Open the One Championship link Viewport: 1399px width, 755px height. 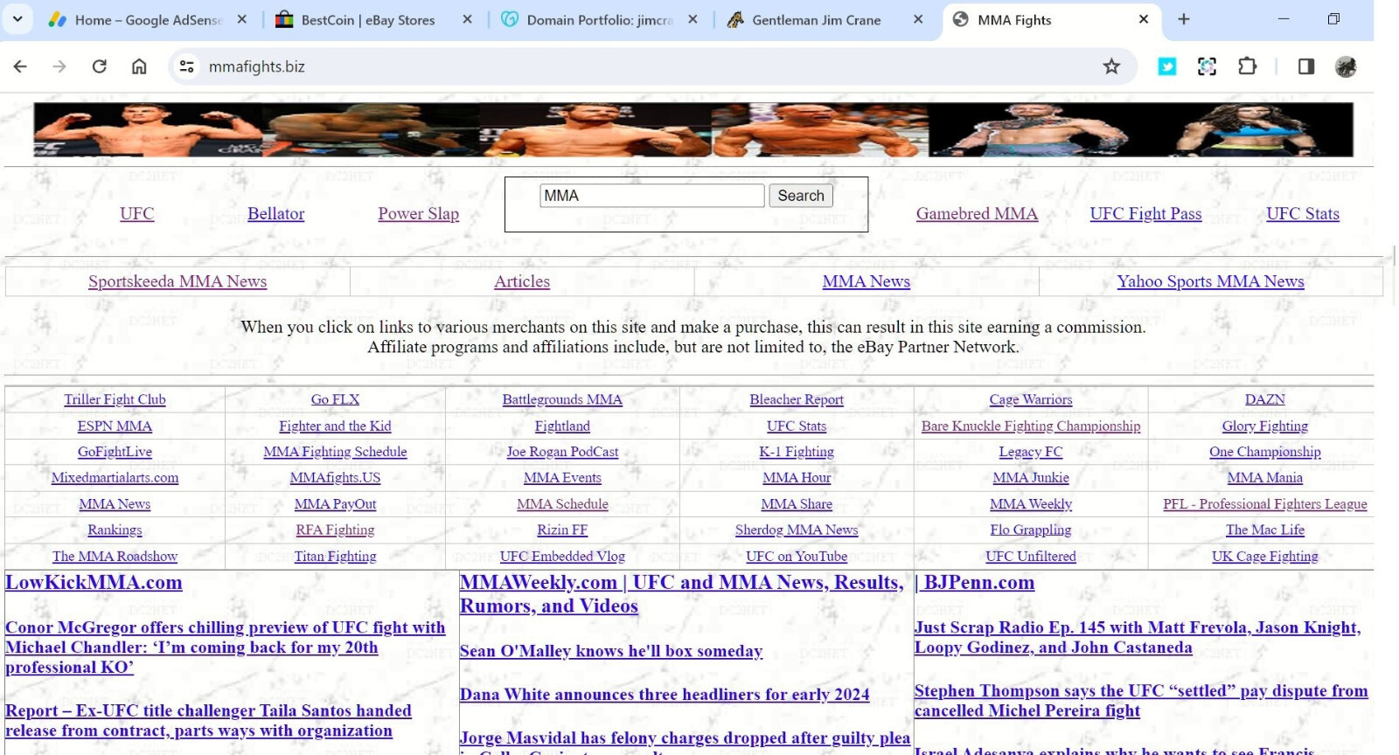coord(1265,452)
